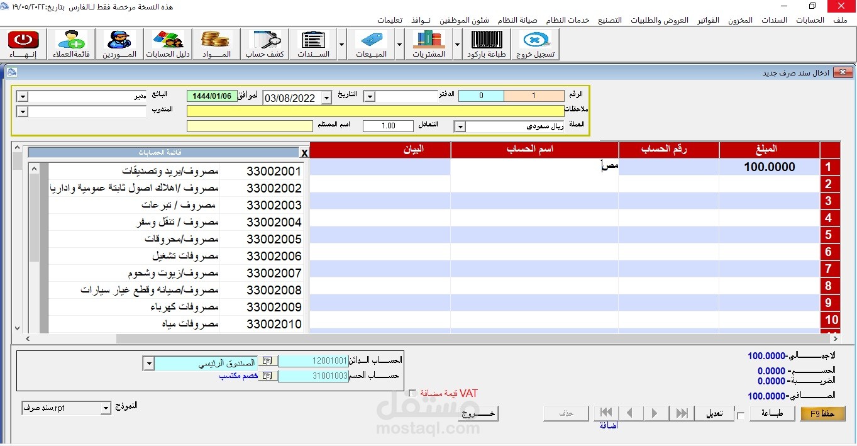Click accounts list left vertical scrollbar down arrow
857x446 pixels.
[x=17, y=328]
